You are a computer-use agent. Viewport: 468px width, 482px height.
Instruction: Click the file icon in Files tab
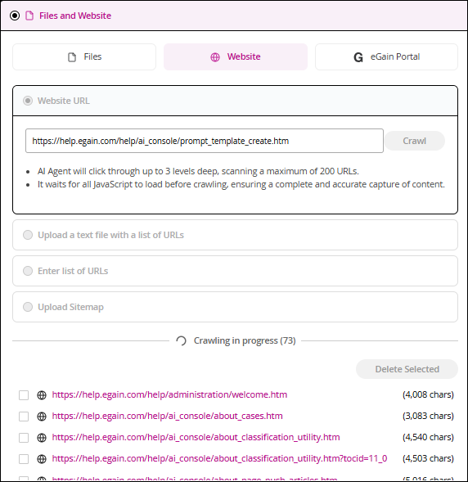[72, 57]
